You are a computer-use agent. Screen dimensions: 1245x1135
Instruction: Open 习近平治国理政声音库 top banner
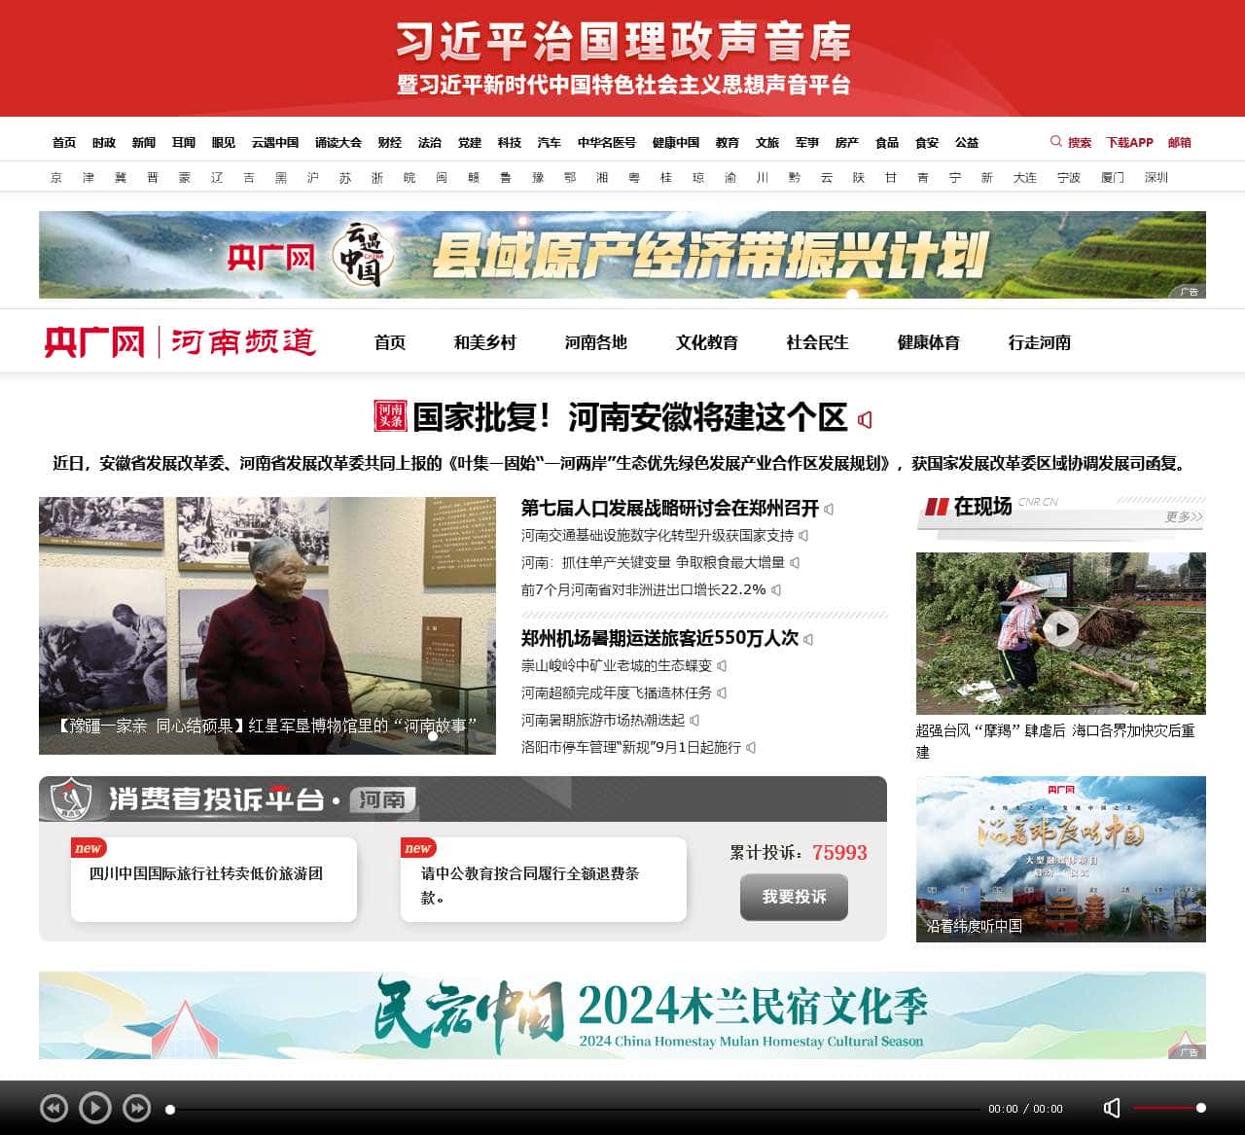pos(622,58)
